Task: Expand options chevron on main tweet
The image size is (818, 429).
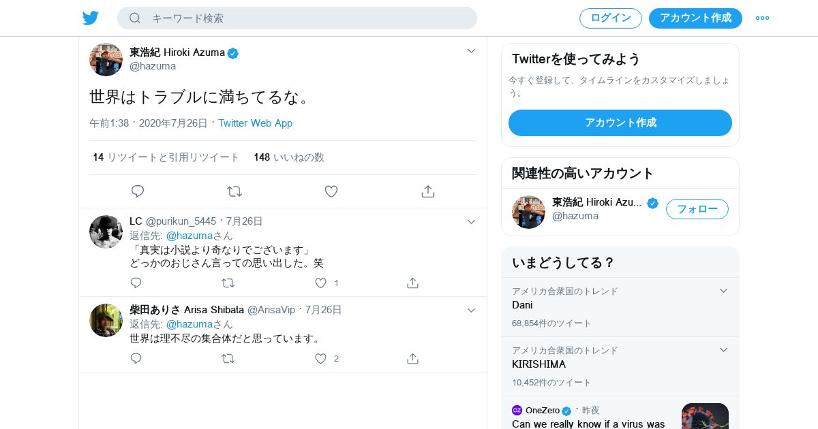Action: pyautogui.click(x=471, y=51)
